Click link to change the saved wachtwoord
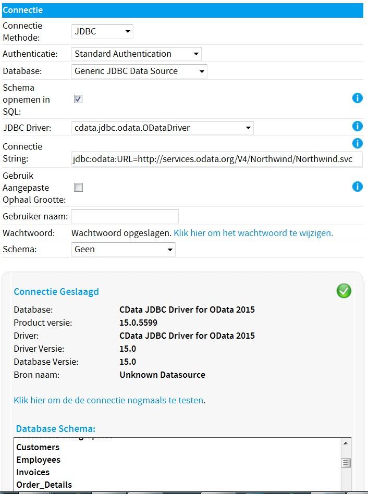The width and height of the screenshot is (368, 494). click(253, 233)
